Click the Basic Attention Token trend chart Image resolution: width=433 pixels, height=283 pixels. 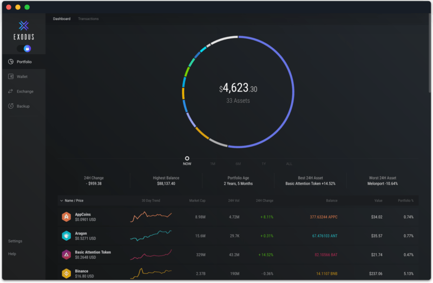[151, 254]
